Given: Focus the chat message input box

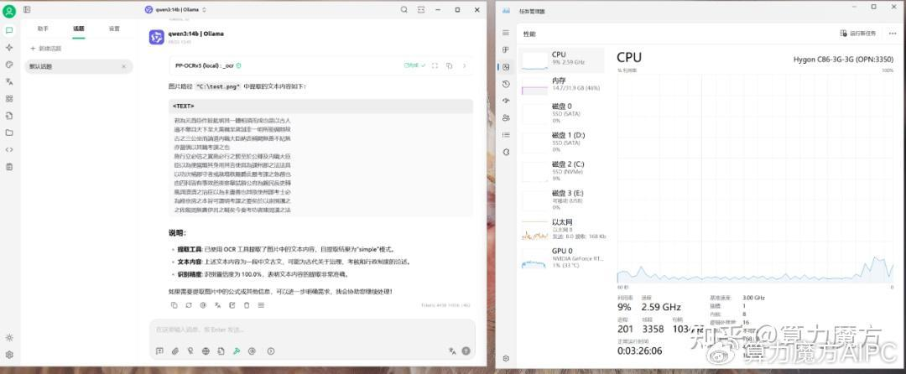Looking at the screenshot, I should pyautogui.click(x=312, y=330).
